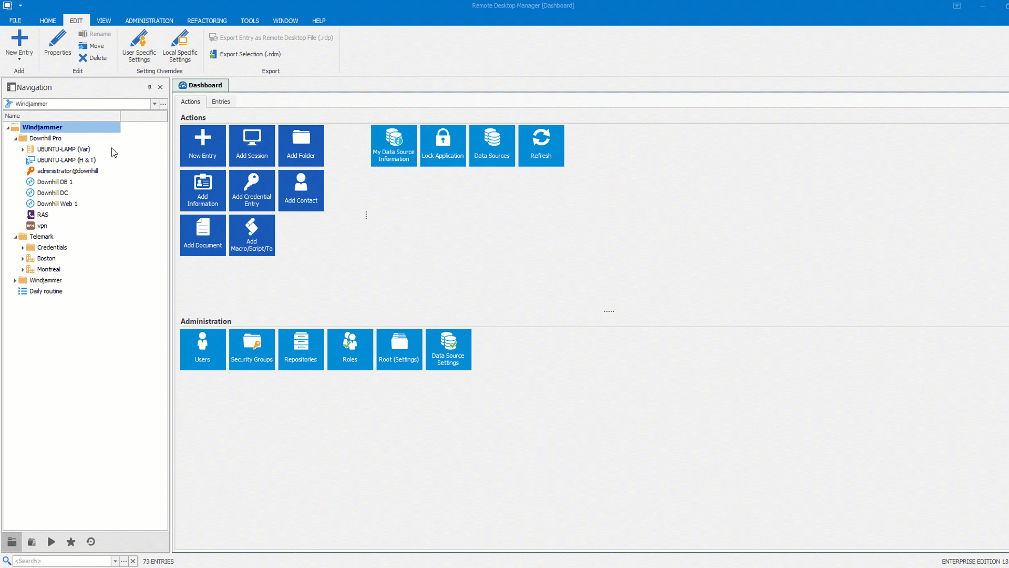
Task: Open the Roles tile
Action: pyautogui.click(x=350, y=350)
